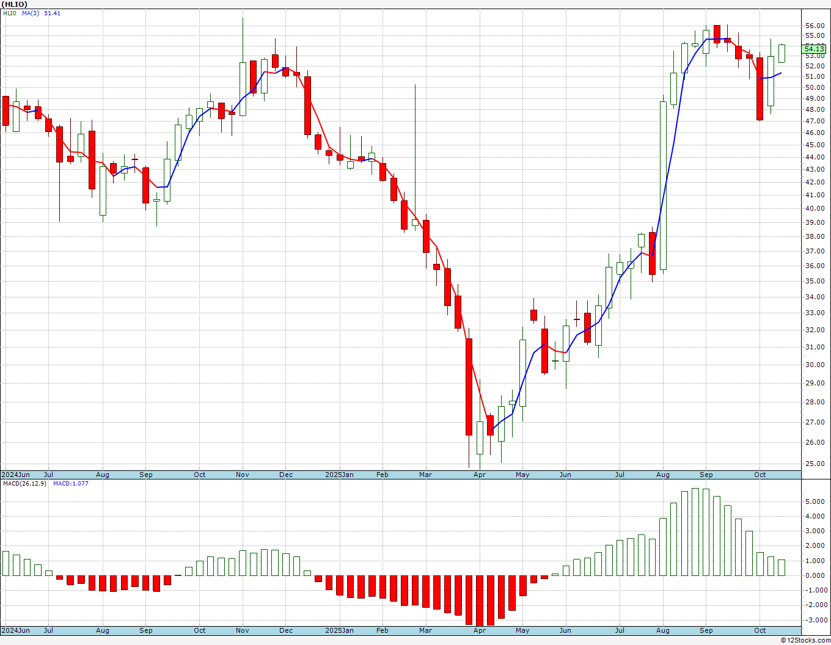Select Apr on the price chart time axis

[480, 475]
